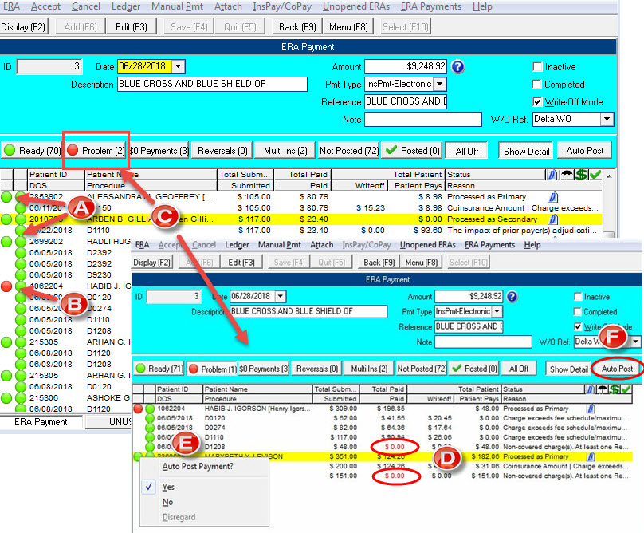The width and height of the screenshot is (644, 533).
Task: Click Edit (F3) in back window toolbar
Action: tap(132, 27)
